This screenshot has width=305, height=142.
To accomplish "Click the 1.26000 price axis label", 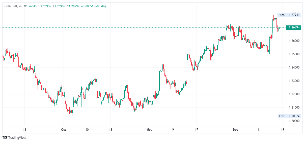I will (294, 41).
